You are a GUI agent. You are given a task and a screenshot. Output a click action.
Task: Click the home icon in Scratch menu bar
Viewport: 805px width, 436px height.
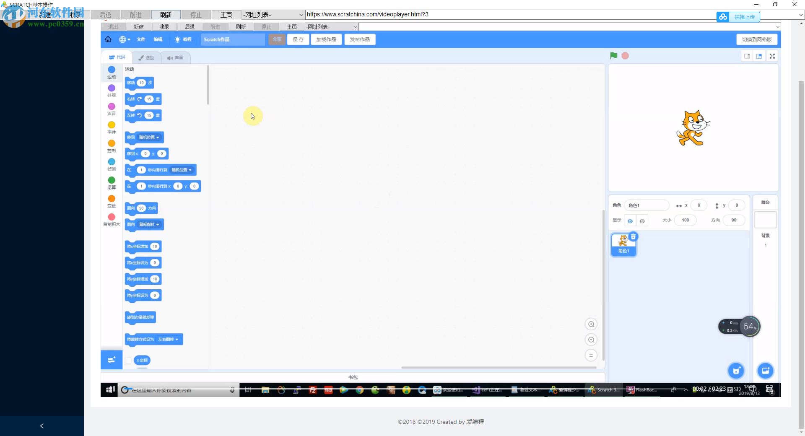click(108, 39)
